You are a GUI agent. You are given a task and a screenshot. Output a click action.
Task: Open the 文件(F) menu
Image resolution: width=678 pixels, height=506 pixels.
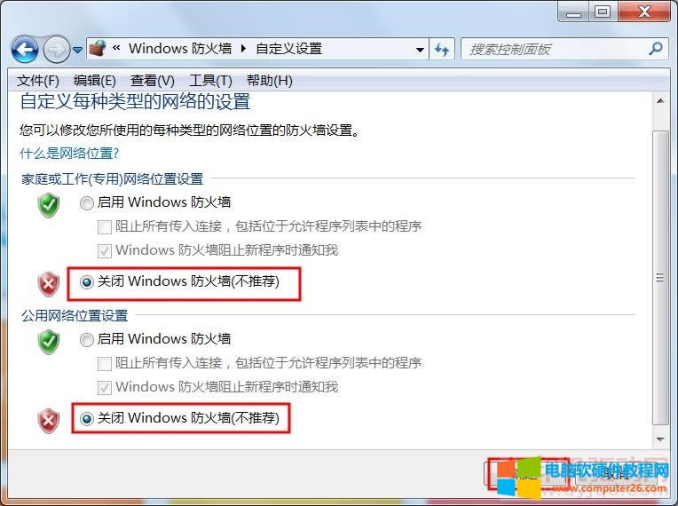38,81
